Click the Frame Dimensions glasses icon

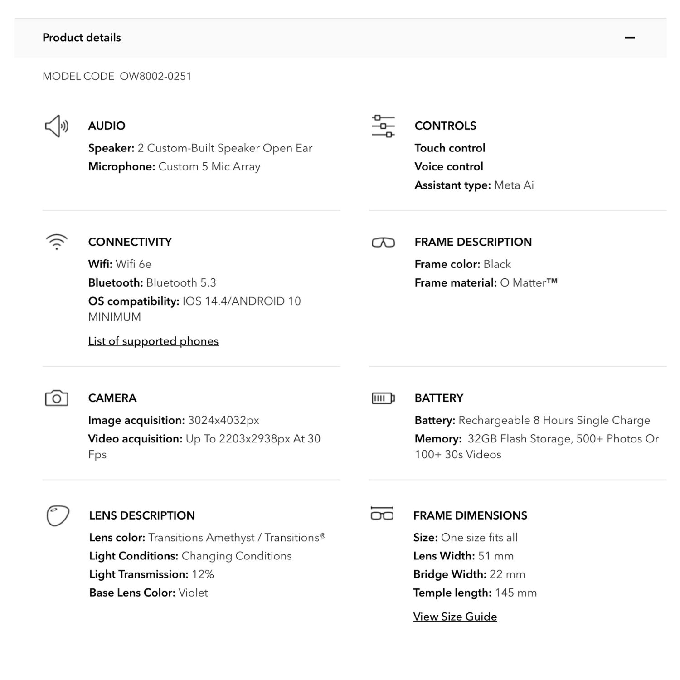(x=382, y=514)
